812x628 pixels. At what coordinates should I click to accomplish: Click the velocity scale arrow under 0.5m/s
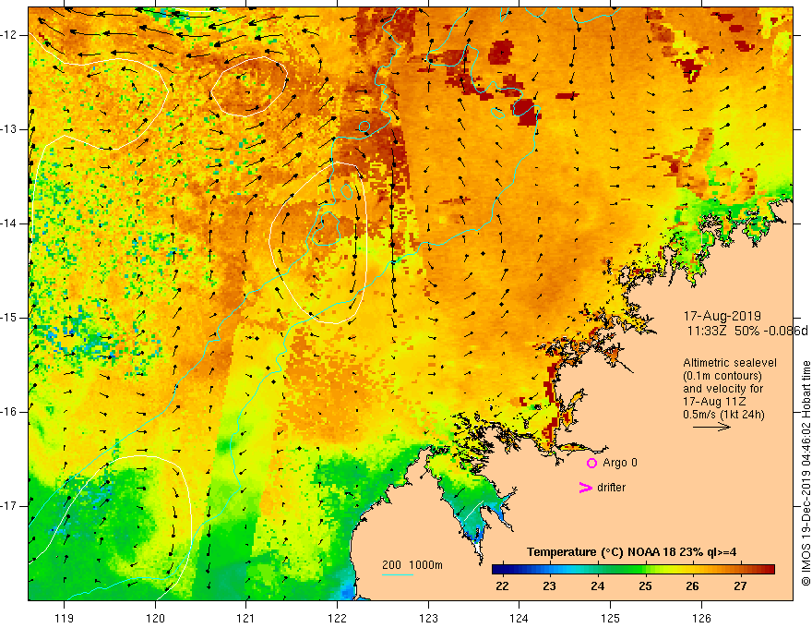click(711, 427)
